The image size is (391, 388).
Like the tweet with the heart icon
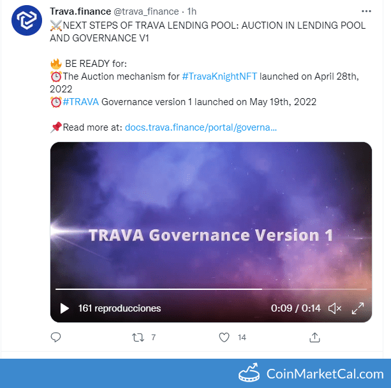tap(224, 338)
